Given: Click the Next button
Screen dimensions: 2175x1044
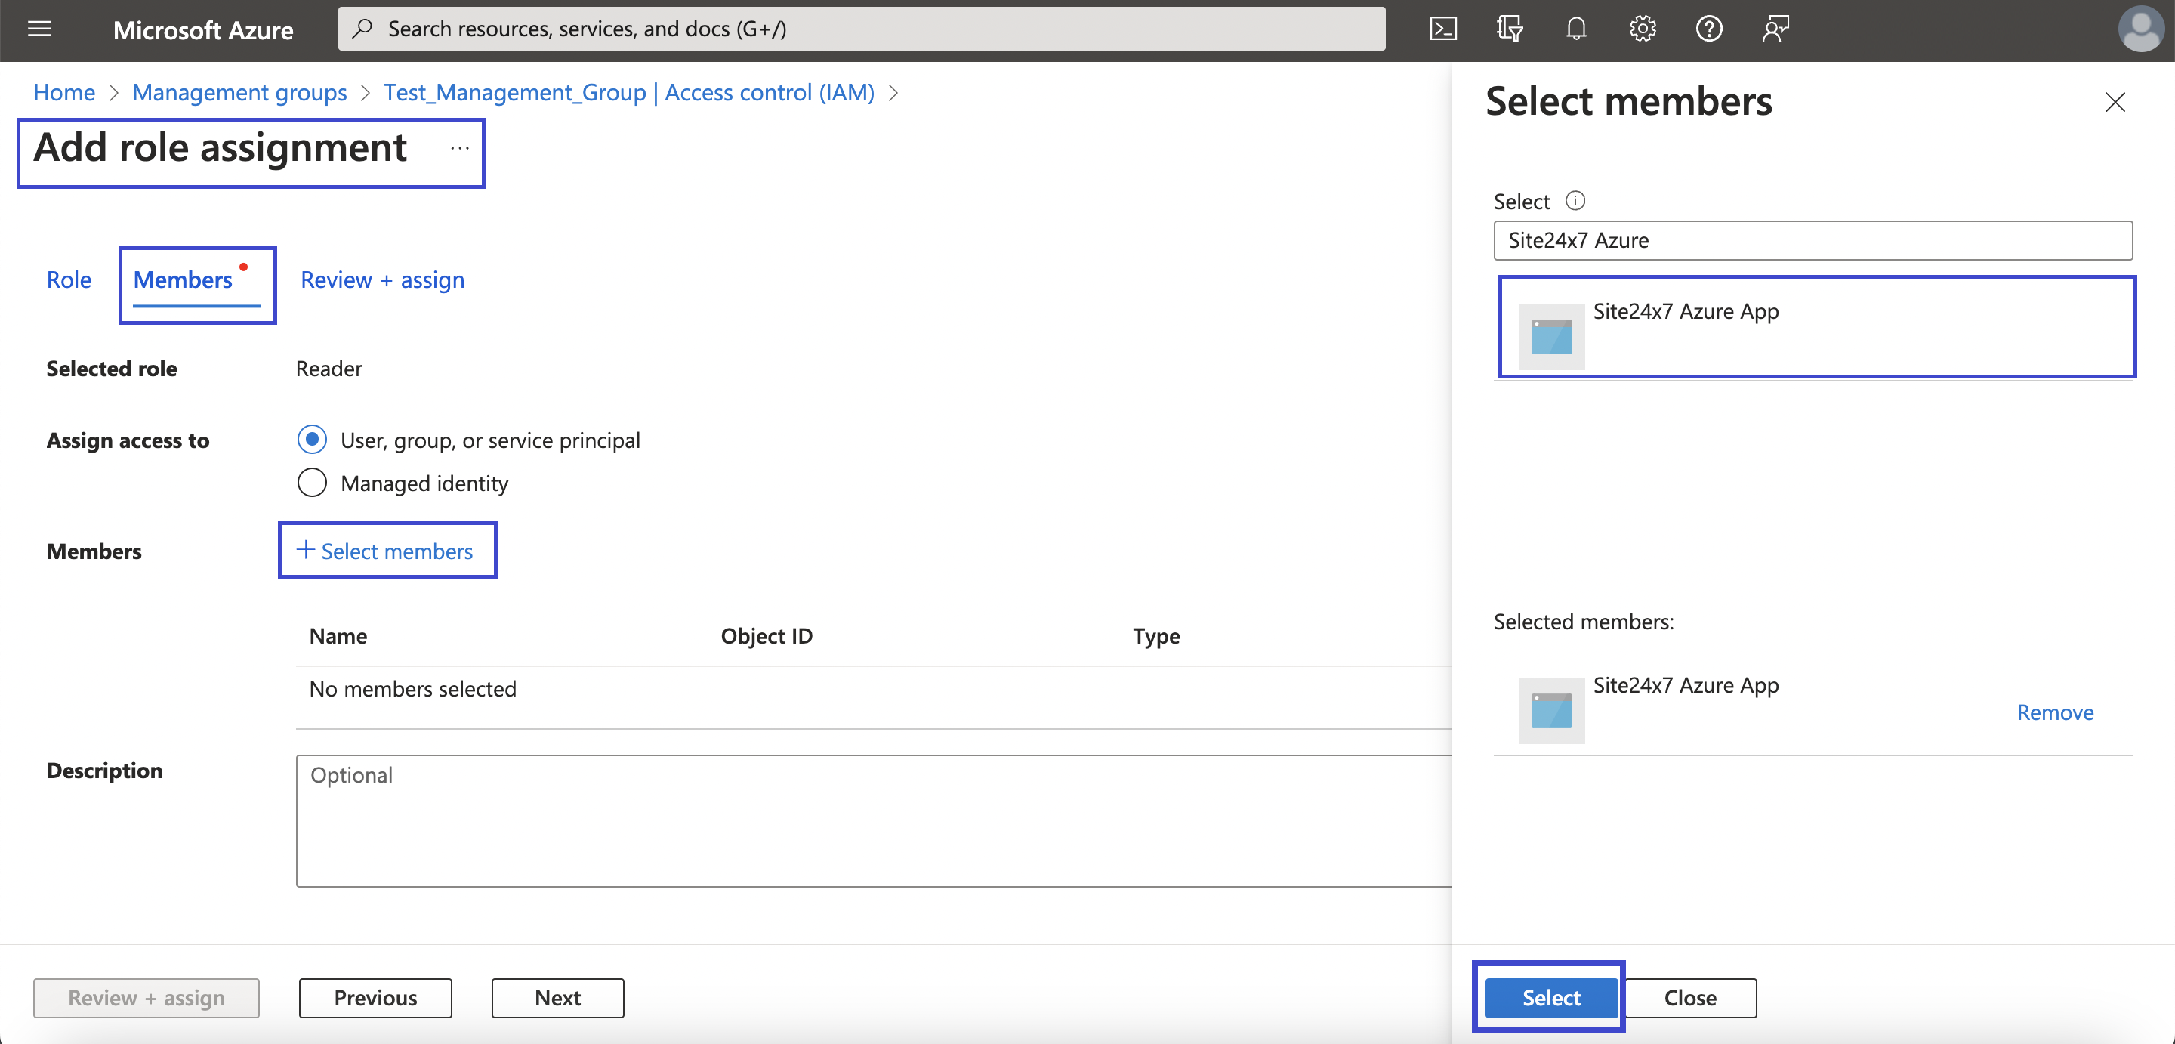Looking at the screenshot, I should [557, 998].
